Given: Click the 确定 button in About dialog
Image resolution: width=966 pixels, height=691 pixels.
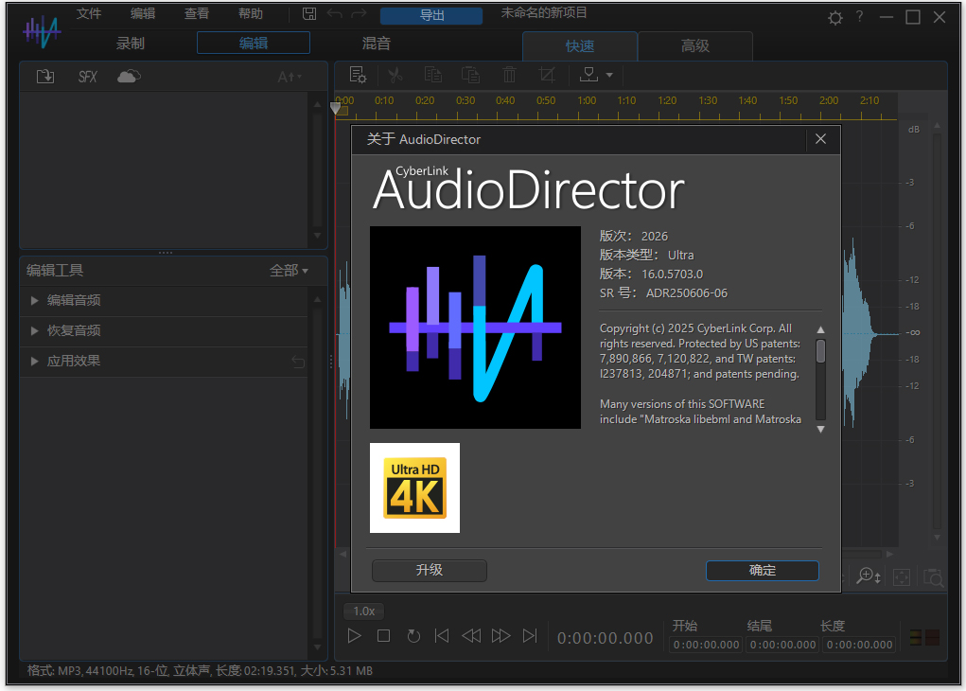Looking at the screenshot, I should click(x=762, y=570).
